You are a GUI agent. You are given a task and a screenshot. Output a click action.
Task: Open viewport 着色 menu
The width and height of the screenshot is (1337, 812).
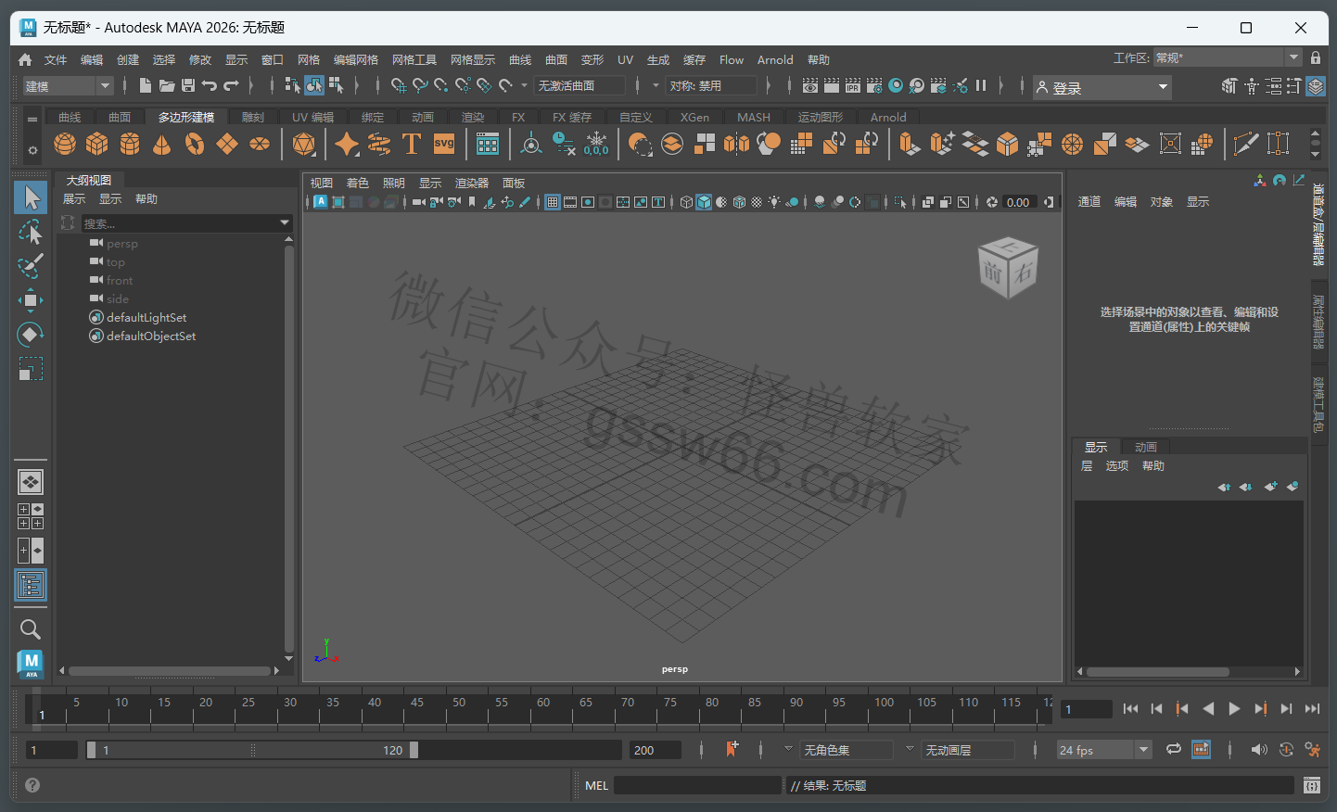click(x=358, y=183)
